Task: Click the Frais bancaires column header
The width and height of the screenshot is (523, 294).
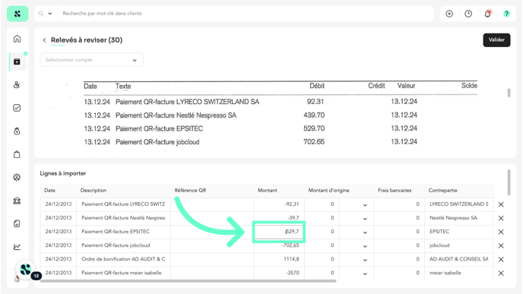Action: [395, 191]
